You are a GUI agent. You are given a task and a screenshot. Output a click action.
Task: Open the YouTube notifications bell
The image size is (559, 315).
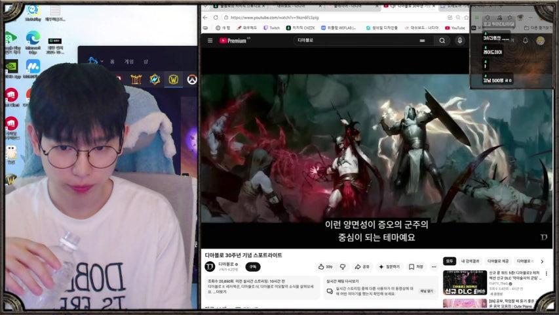point(525,41)
